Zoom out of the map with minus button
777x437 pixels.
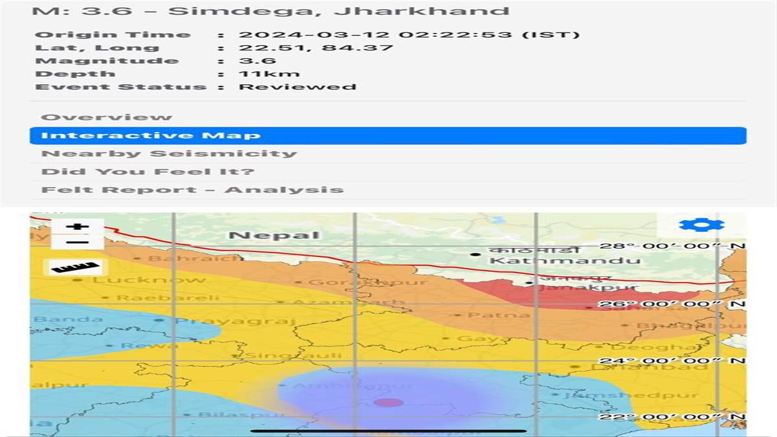(77, 243)
